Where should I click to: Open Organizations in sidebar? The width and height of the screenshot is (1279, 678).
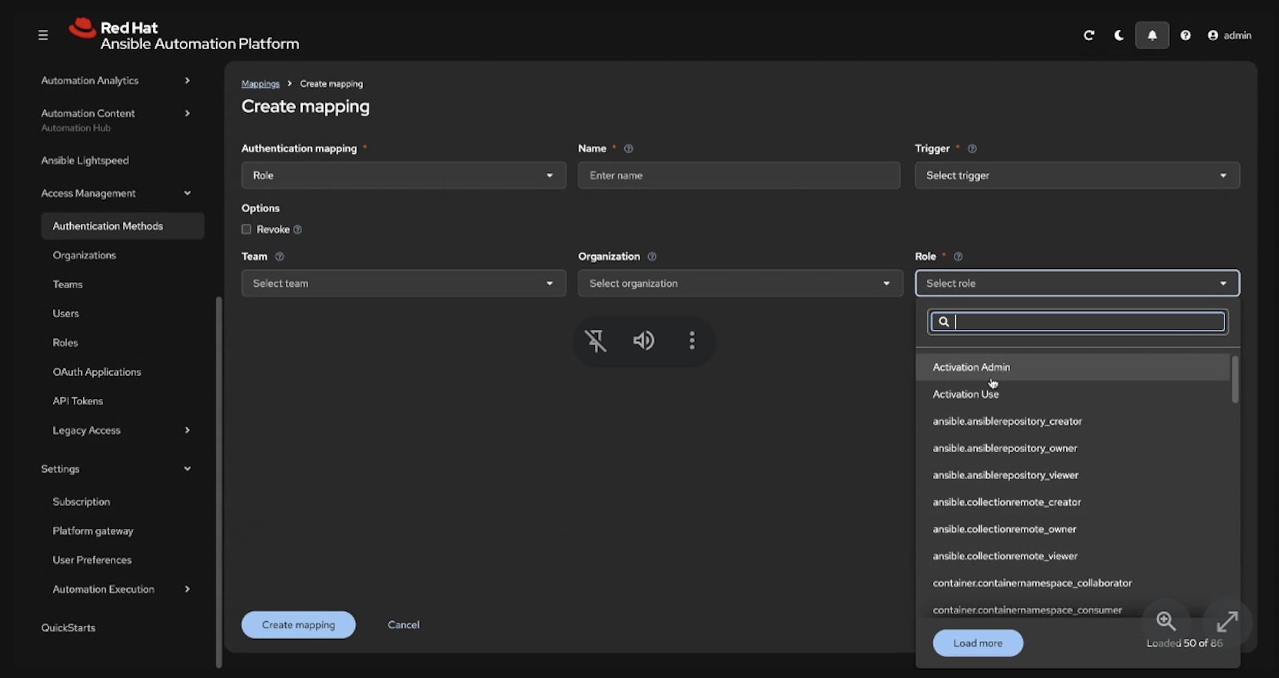(x=85, y=255)
